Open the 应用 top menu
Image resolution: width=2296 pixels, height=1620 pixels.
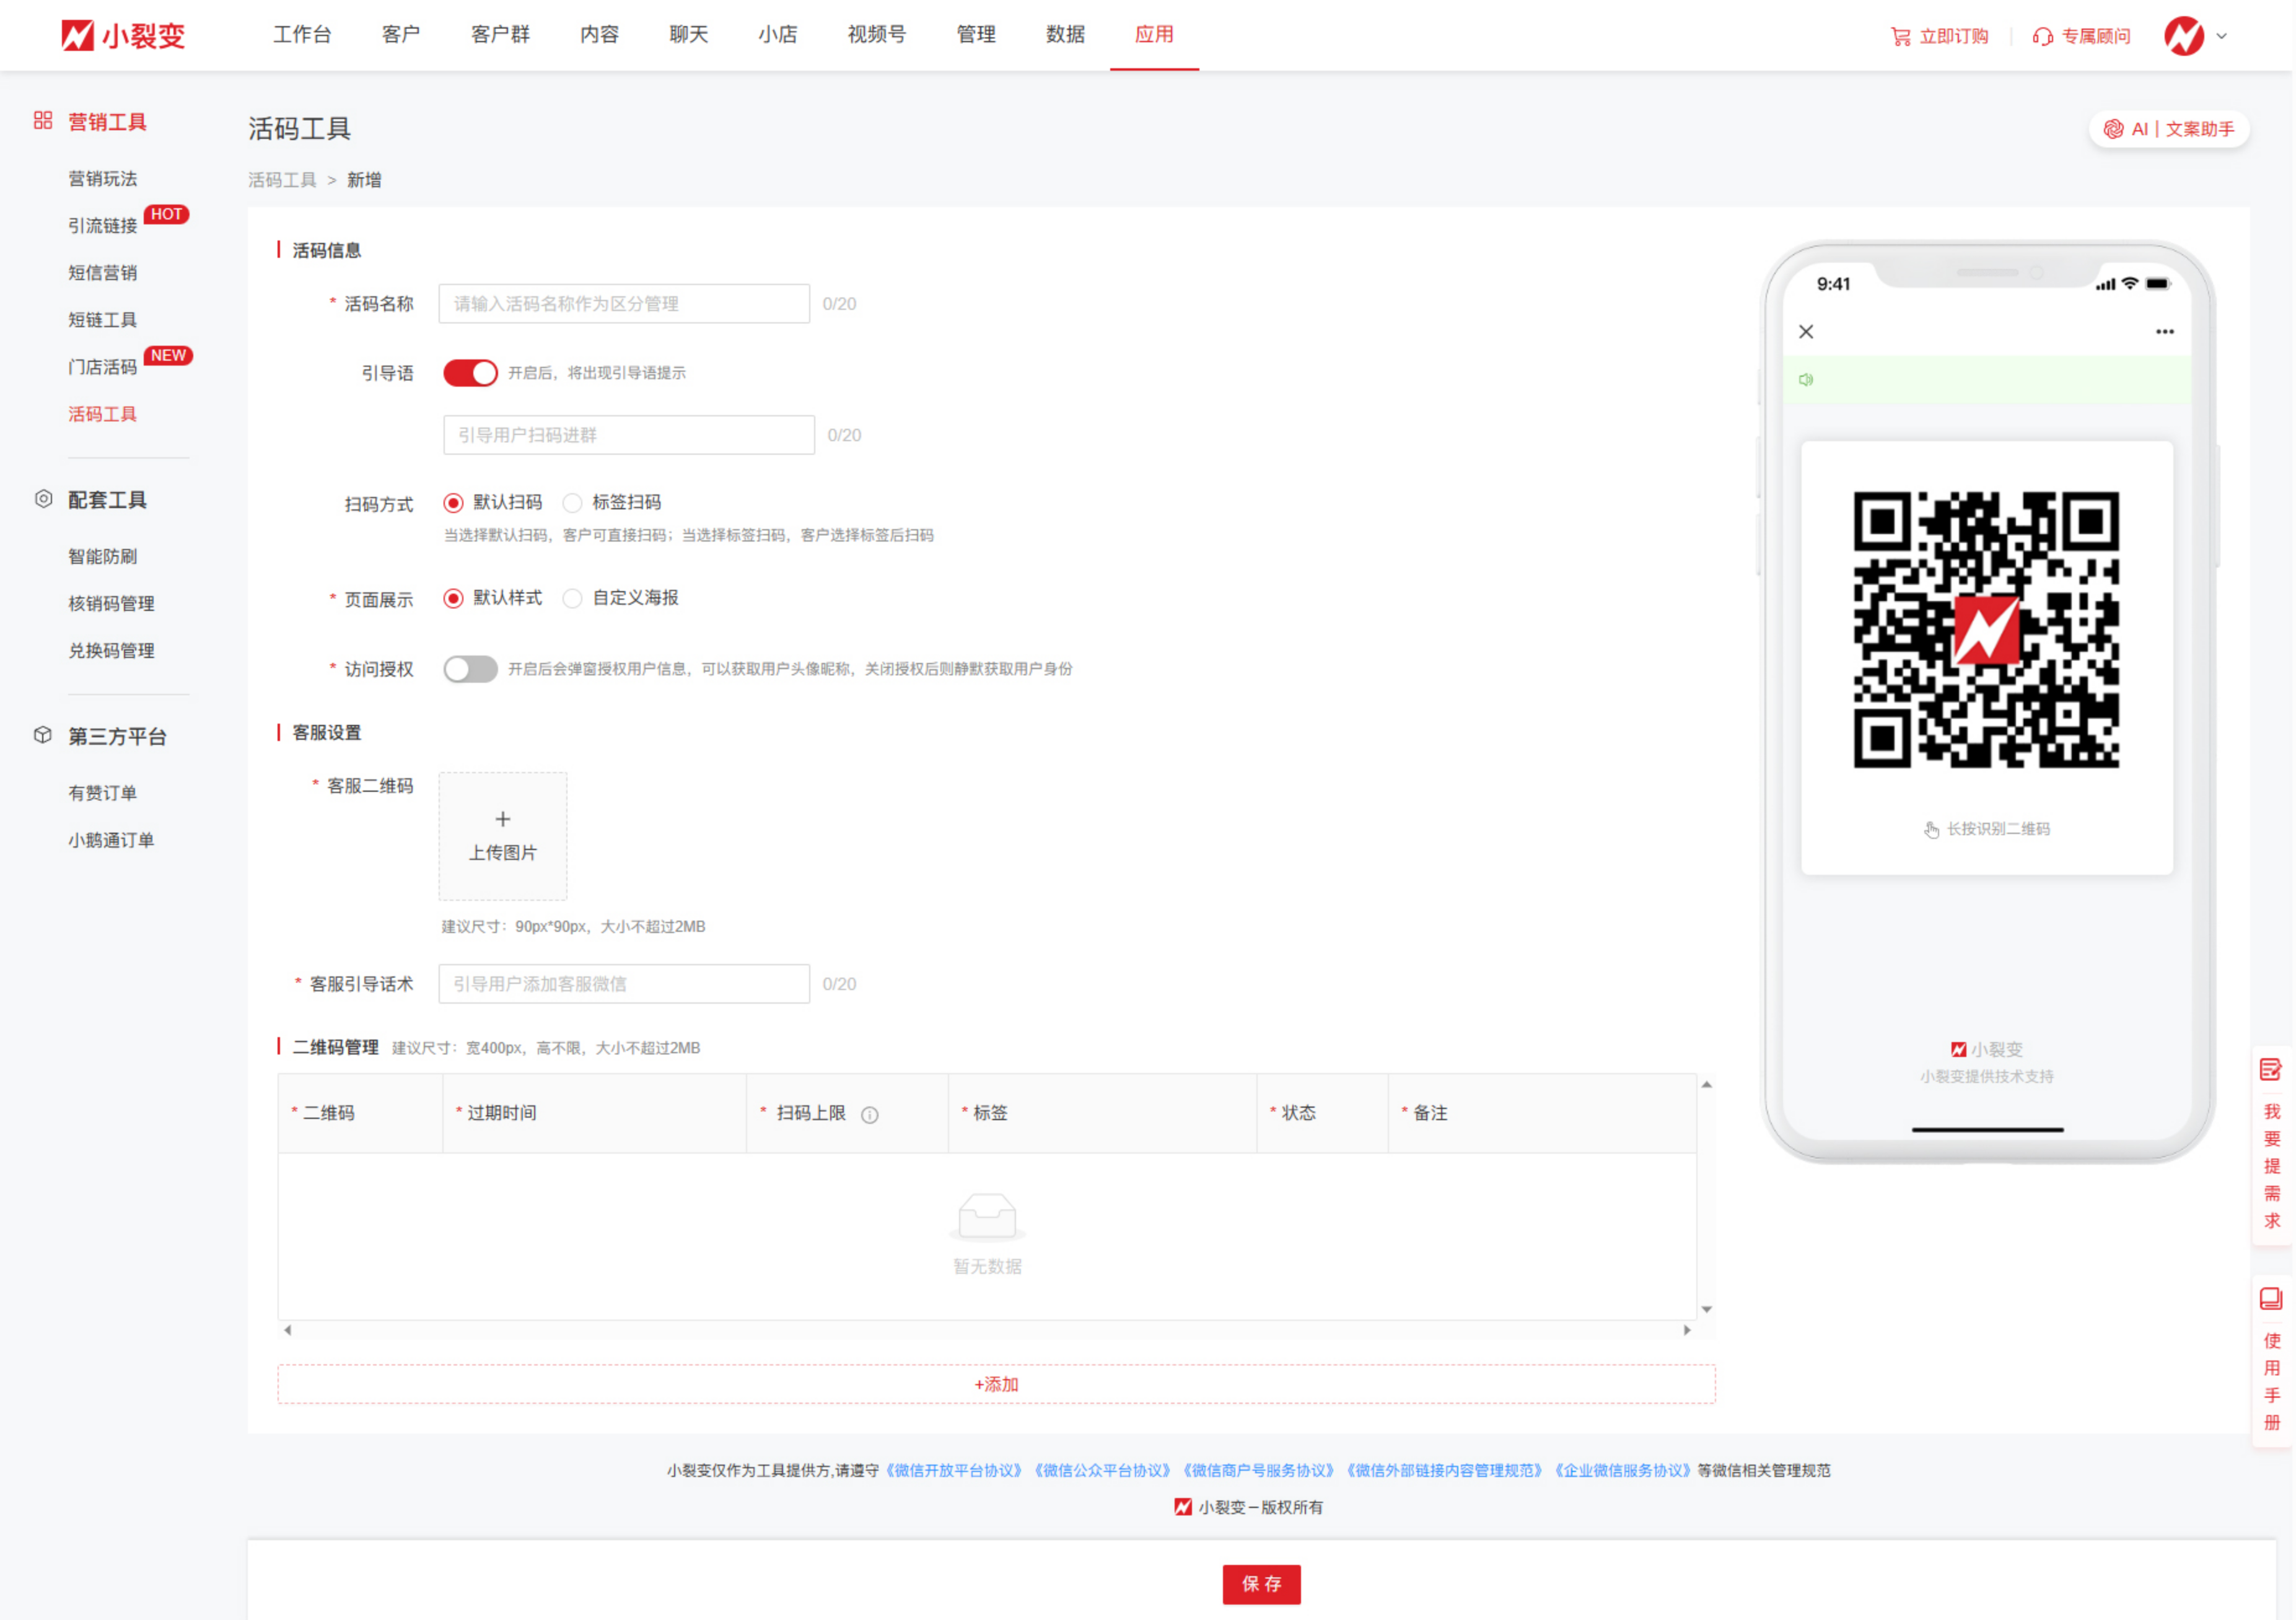click(x=1154, y=35)
